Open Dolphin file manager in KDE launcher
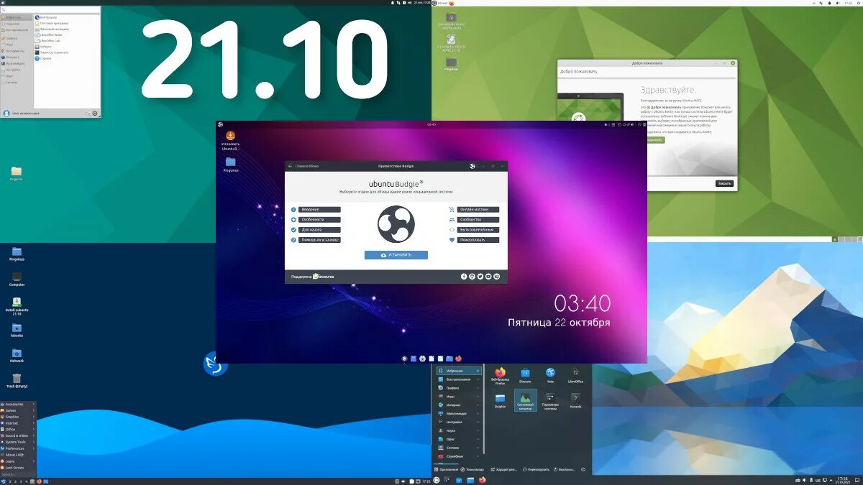The image size is (863, 485). pyautogui.click(x=500, y=400)
